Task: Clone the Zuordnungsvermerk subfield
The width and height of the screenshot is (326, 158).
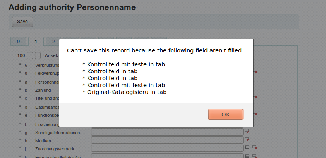Action: (x=247, y=148)
